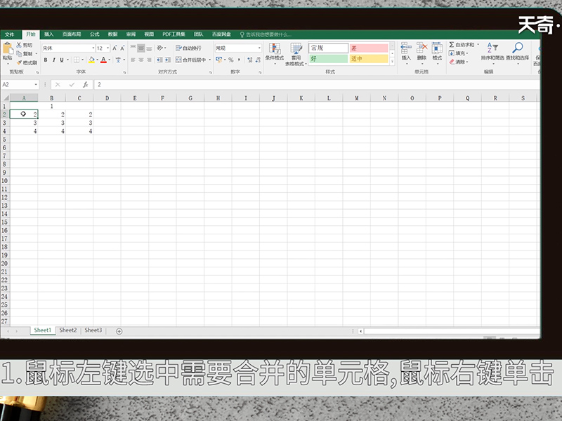
Task: Open the phonetic guide (文) icon
Action: click(x=118, y=60)
